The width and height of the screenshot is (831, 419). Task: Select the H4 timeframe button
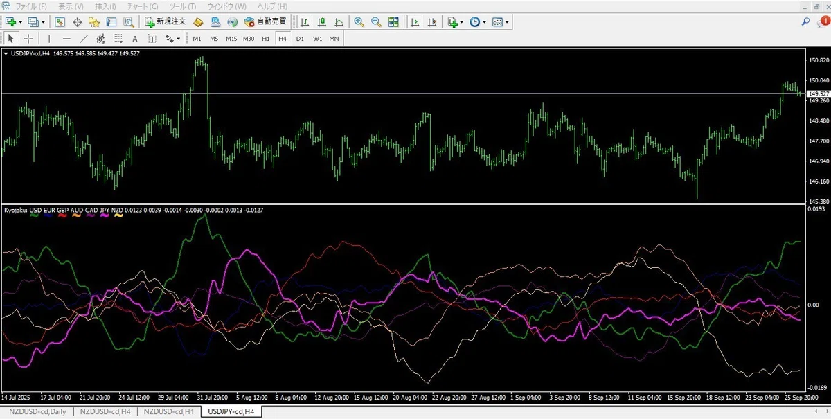tap(283, 39)
